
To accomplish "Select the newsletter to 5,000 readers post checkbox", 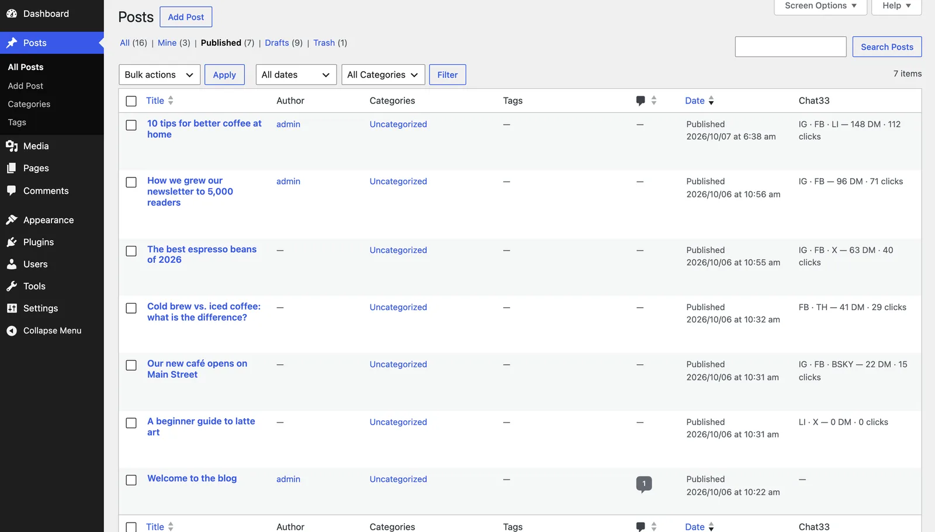I will pos(131,182).
